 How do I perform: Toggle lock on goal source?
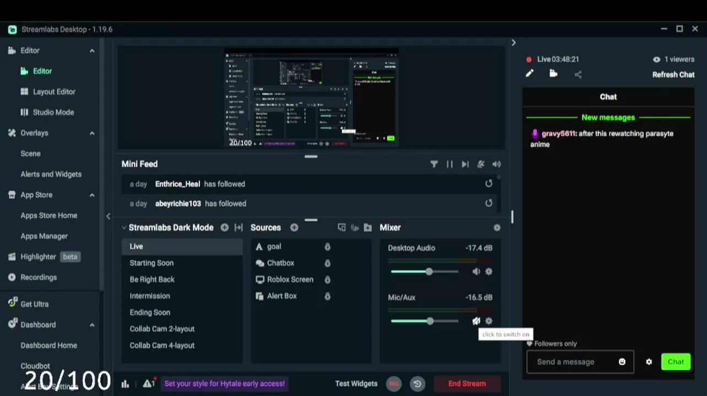point(327,247)
